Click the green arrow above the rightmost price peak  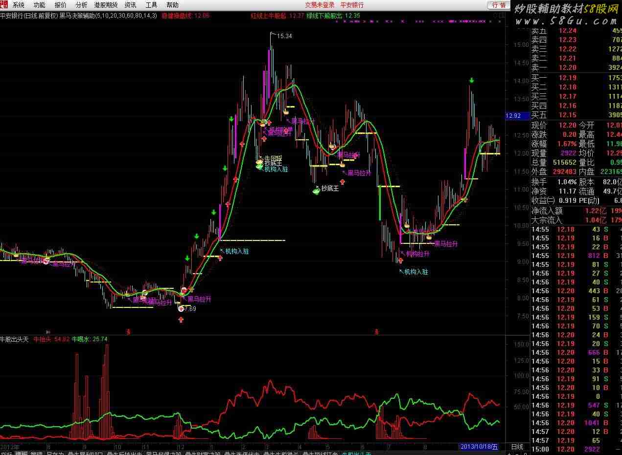471,80
